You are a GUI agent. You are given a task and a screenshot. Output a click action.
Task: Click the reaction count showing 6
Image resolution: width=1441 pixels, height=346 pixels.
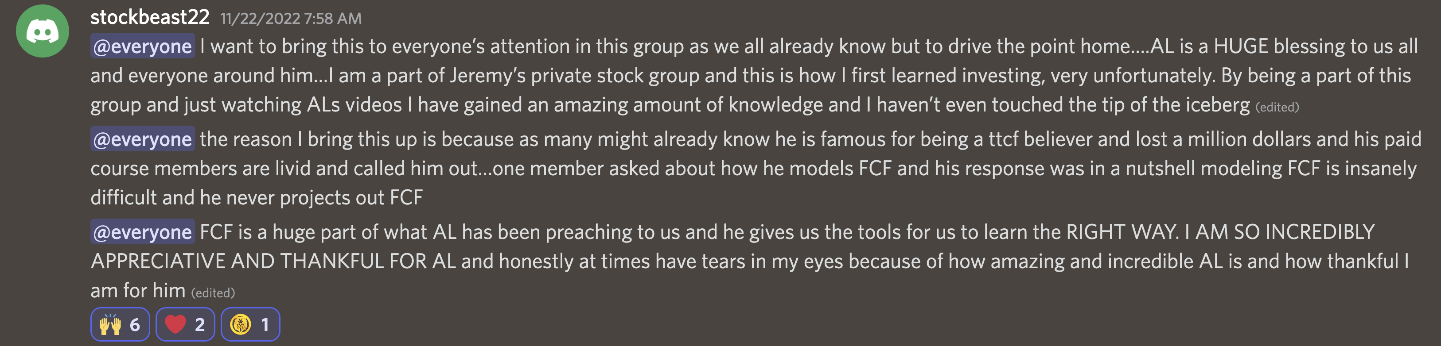pyautogui.click(x=135, y=325)
